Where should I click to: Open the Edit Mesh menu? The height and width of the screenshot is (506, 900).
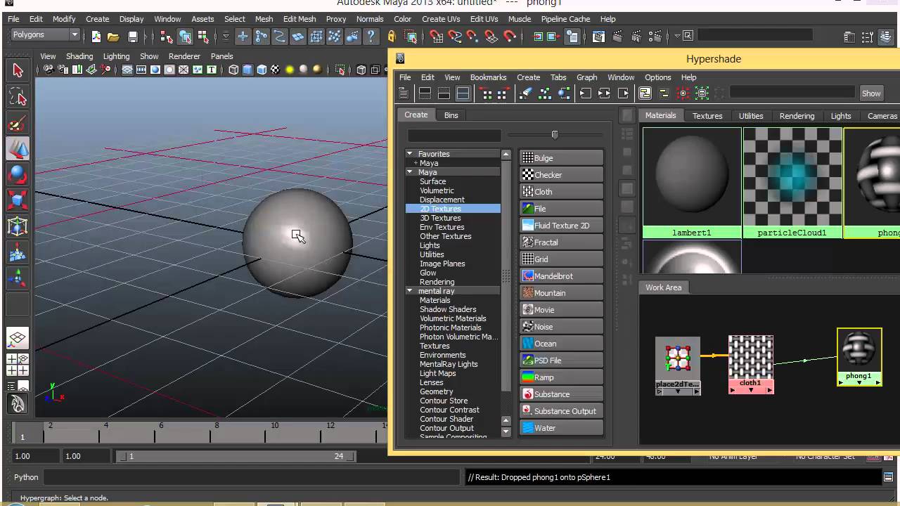300,19
